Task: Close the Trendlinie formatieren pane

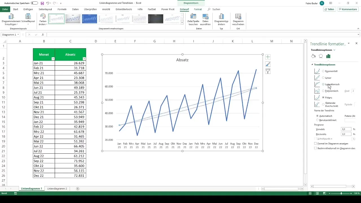Action: 356,43
